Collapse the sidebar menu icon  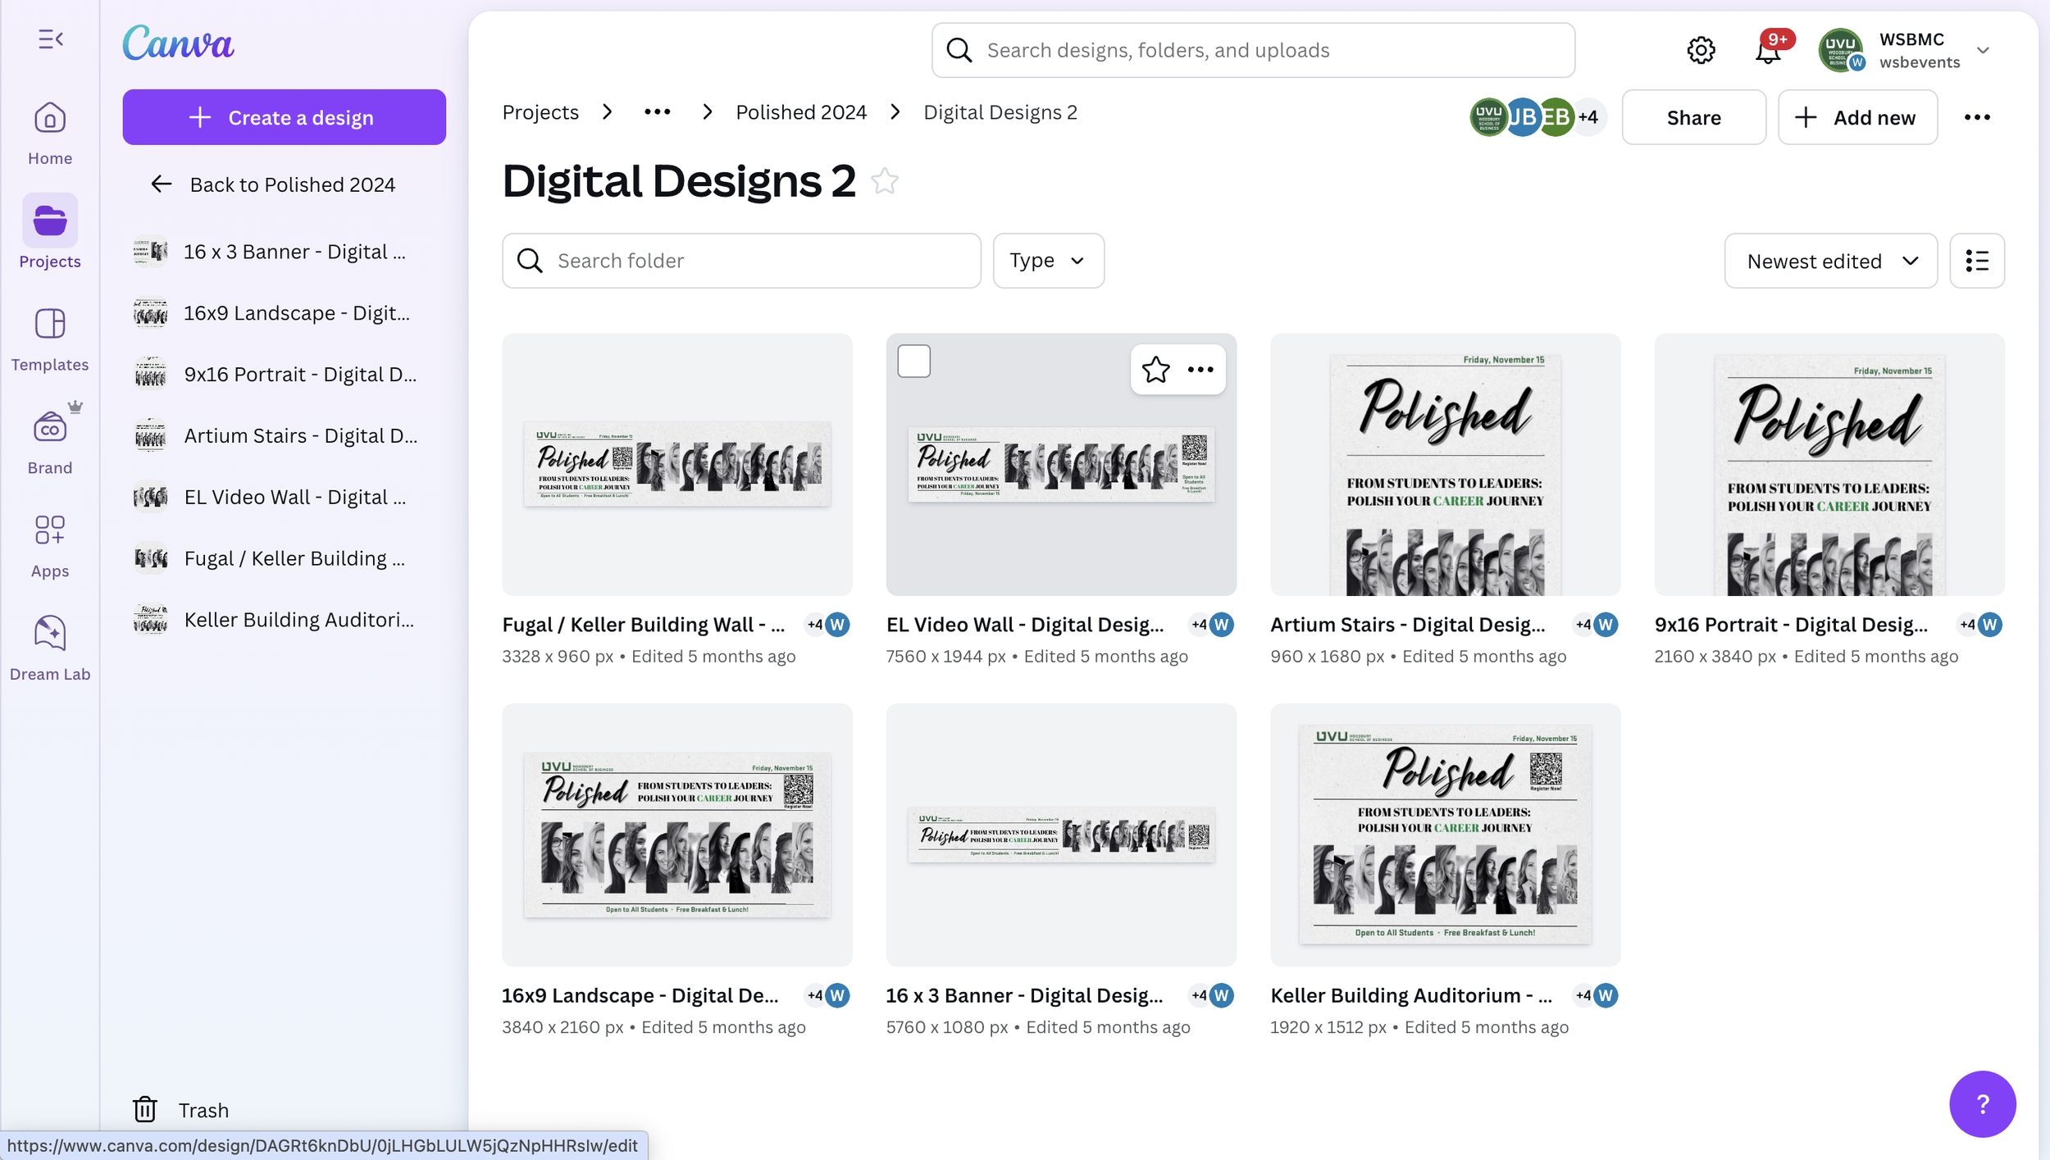pos(50,39)
